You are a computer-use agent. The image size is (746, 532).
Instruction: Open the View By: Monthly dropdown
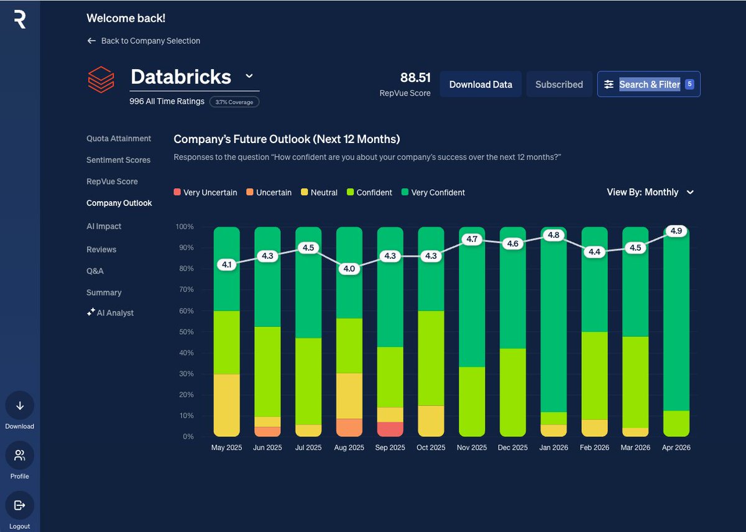tap(650, 192)
